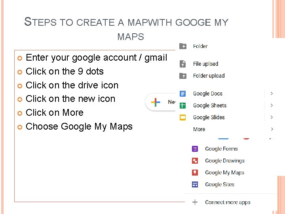
Task: Click 'Click on the 9 dots' bullet
Action: [65, 71]
